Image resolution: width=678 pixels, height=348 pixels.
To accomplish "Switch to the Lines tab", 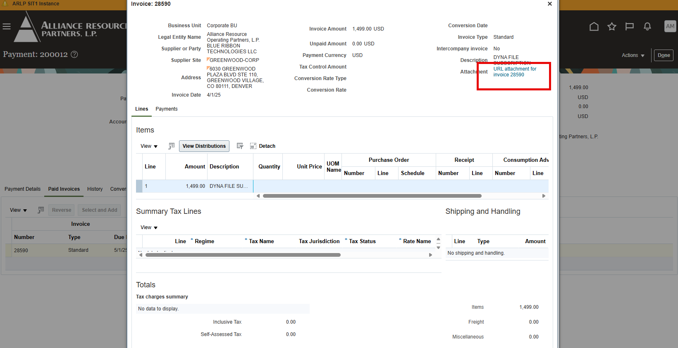I will [x=141, y=109].
